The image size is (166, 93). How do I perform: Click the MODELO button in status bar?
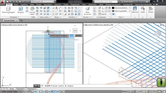pos(125,91)
